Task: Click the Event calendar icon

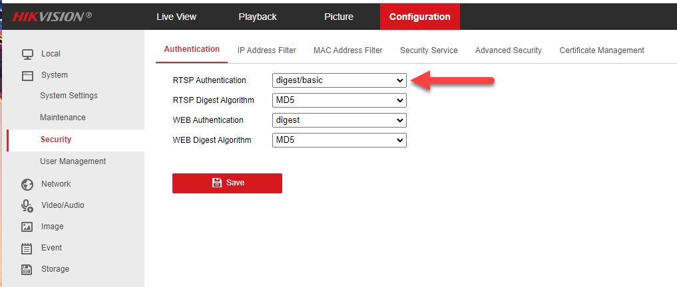Action: [27, 248]
